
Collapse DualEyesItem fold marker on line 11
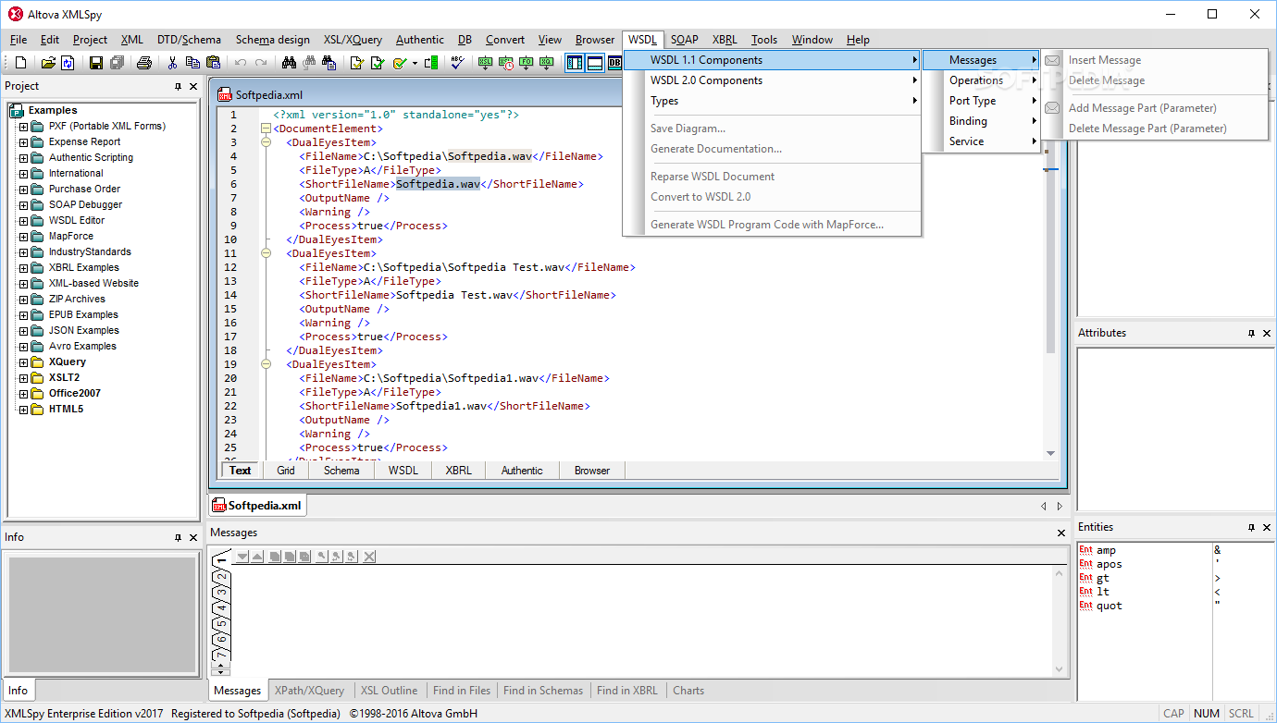(x=267, y=253)
